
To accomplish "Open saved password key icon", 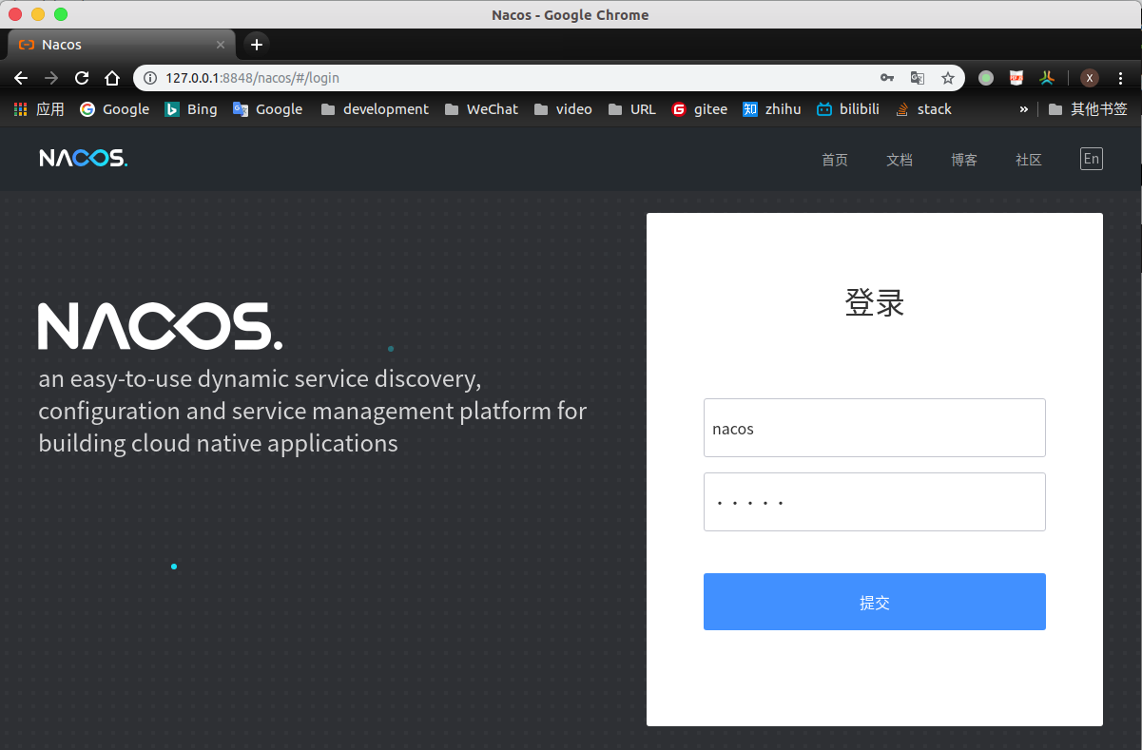I will click(886, 78).
